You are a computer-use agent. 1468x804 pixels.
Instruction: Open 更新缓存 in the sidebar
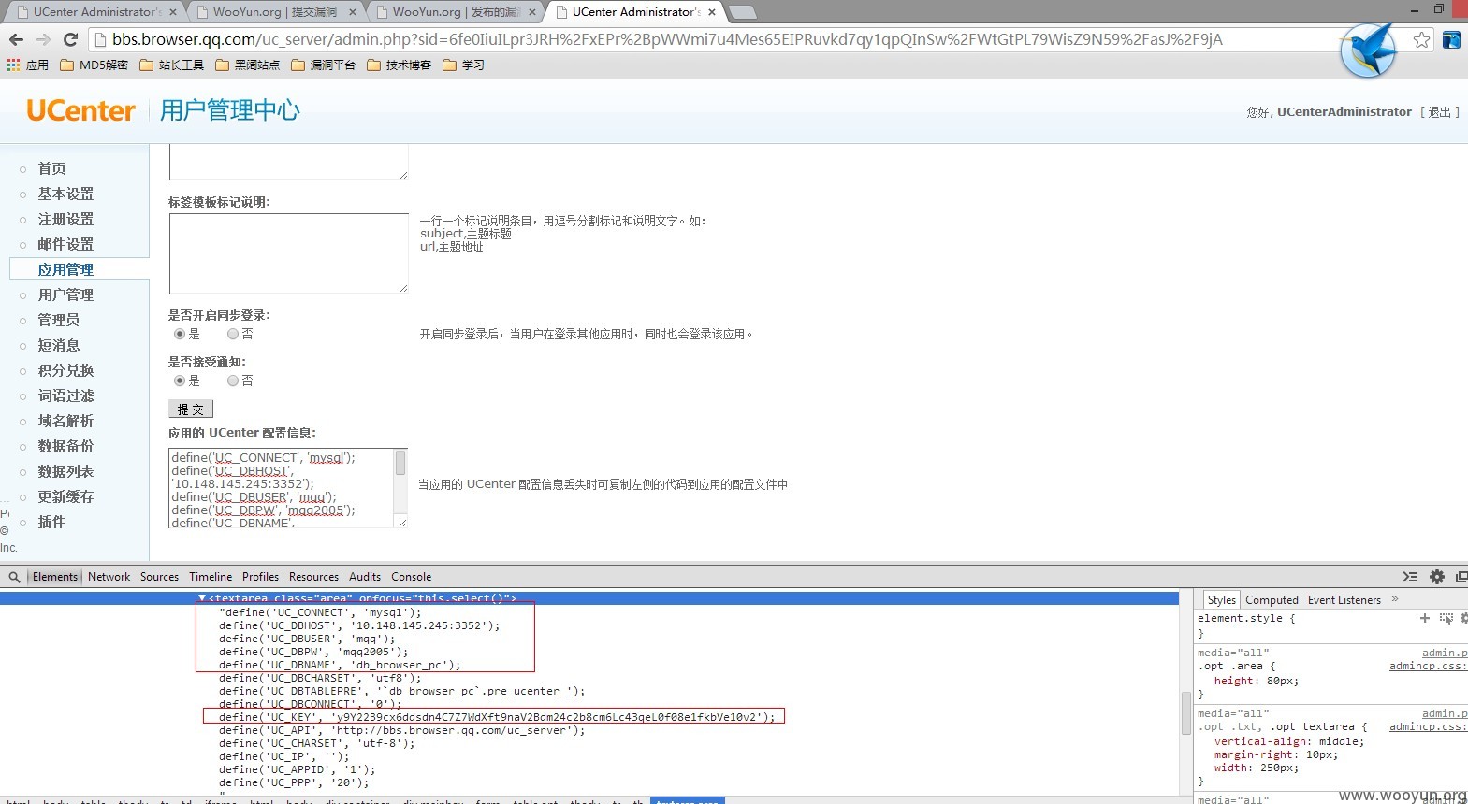pos(65,496)
